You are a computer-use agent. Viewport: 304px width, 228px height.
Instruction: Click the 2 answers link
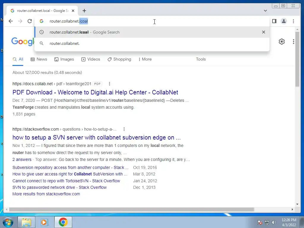pos(22,159)
